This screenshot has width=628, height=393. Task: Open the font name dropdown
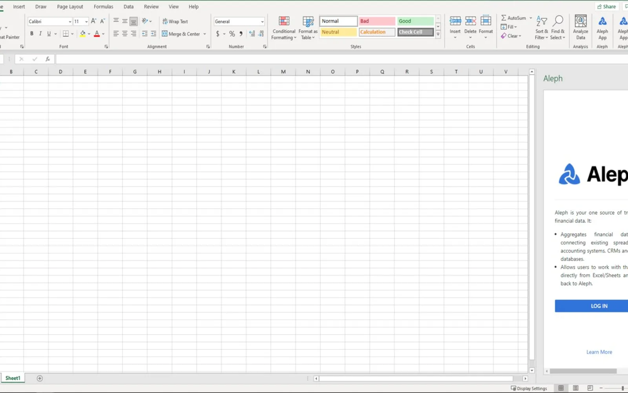tap(70, 22)
